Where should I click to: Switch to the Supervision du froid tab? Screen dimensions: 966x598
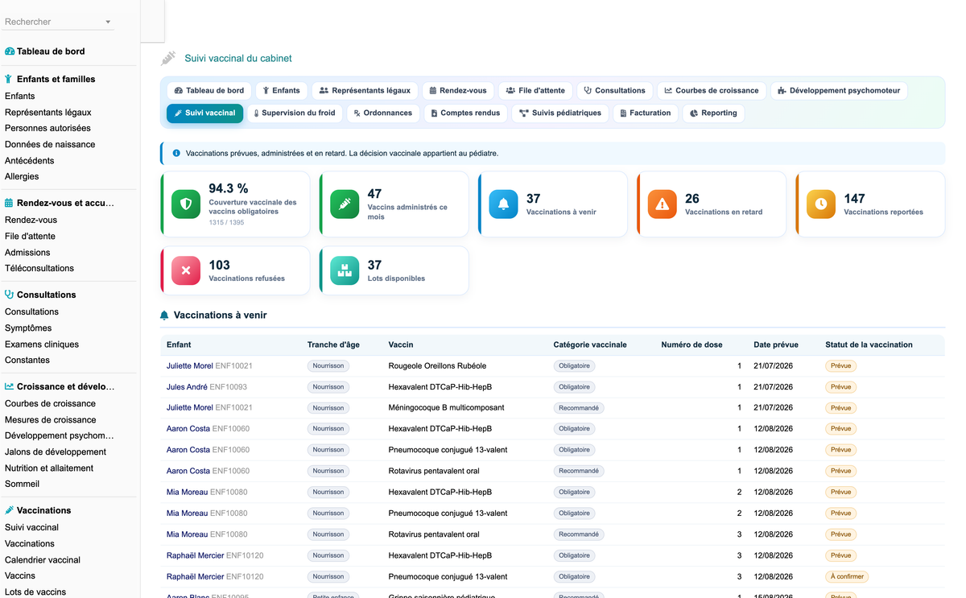pos(295,113)
